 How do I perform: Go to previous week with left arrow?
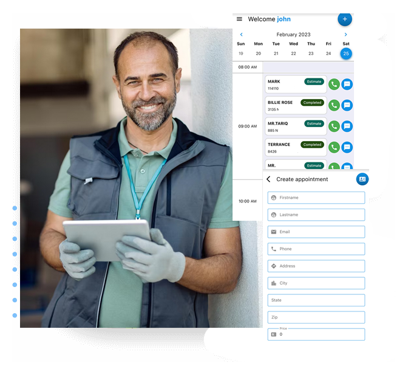241,35
